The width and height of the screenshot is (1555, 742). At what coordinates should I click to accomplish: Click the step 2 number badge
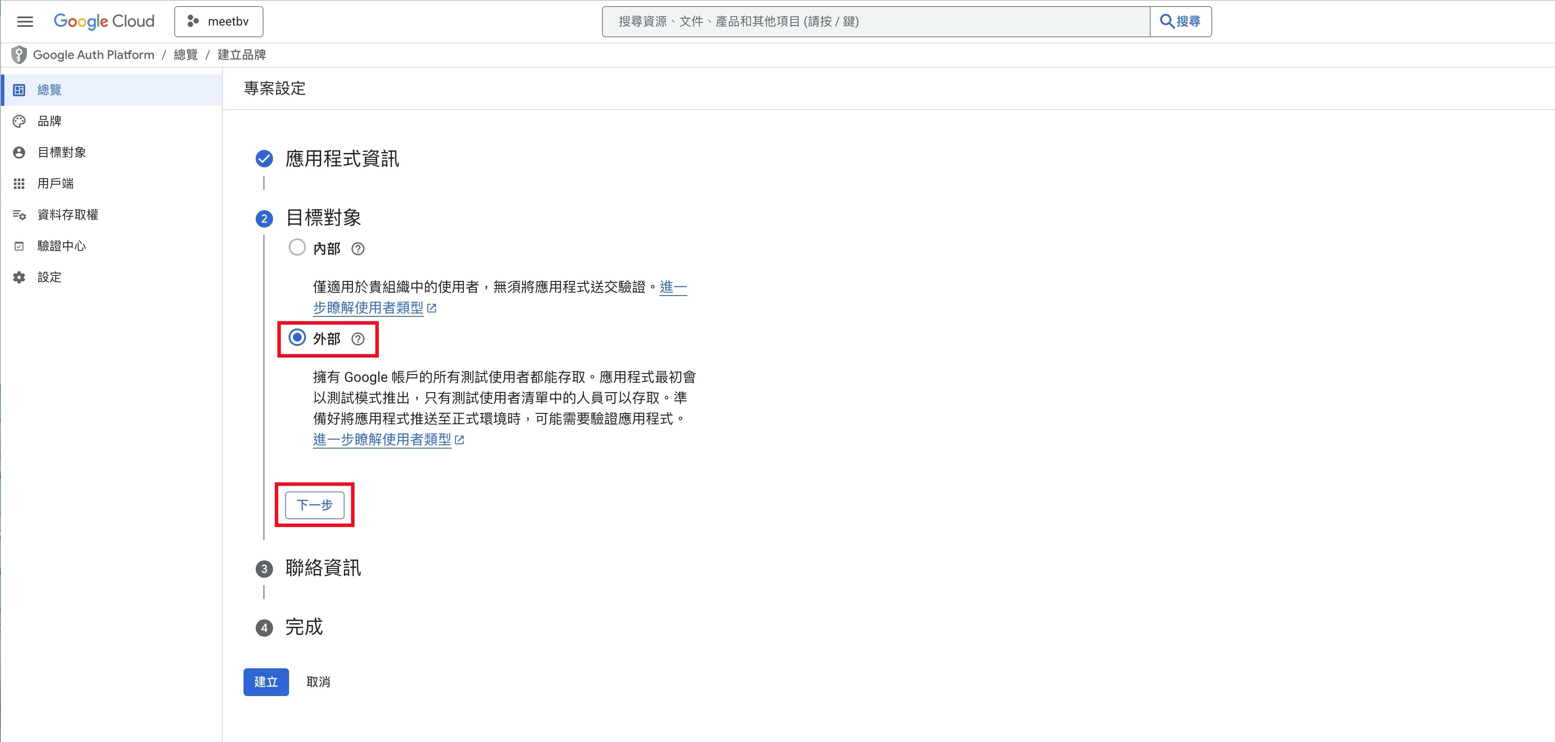tap(264, 218)
